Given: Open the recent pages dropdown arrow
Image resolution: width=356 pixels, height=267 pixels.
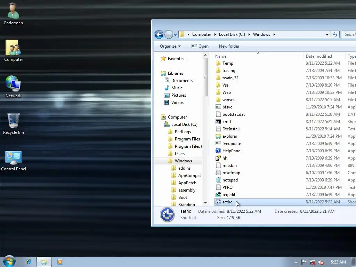Looking at the screenshot, I should click(176, 35).
